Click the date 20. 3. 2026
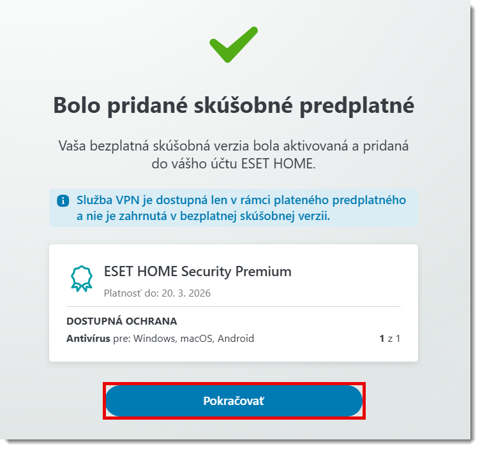Screen dimensions: 480x449 point(186,293)
